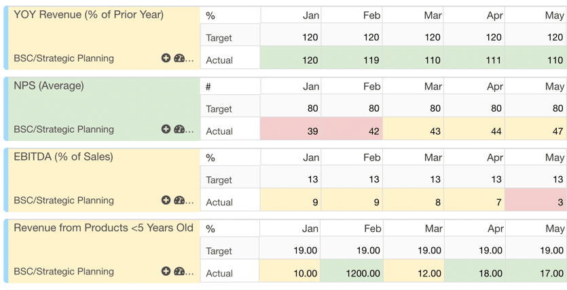Click the plus icon in EBITDA row

[166, 200]
